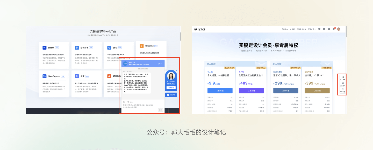Viewport: 373px width, 150px height.
Task: Click the SaaS page vertical scrollbar
Action: point(180,36)
